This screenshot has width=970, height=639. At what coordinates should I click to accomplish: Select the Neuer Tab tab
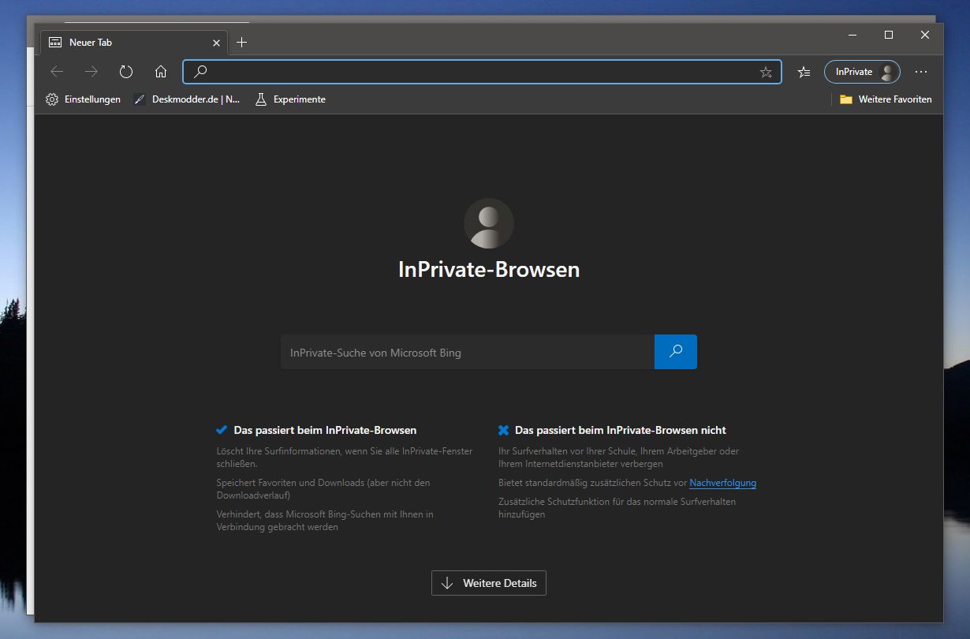pos(134,43)
